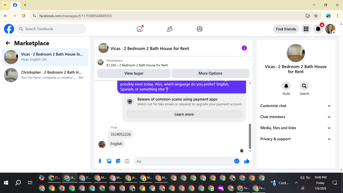Switch to the active Facebook browser tab
This screenshot has height=193, width=343.
point(15,5)
